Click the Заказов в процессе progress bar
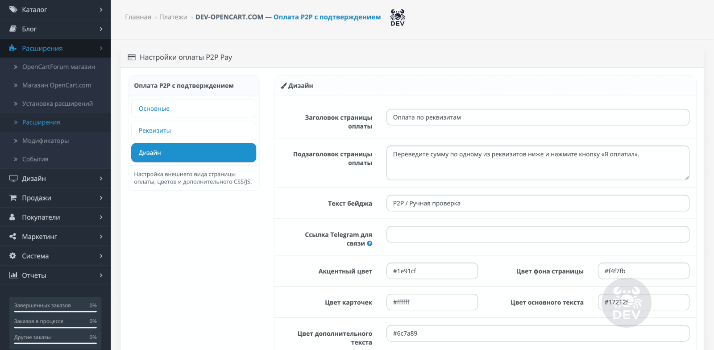Image resolution: width=714 pixels, height=350 pixels. [55, 327]
